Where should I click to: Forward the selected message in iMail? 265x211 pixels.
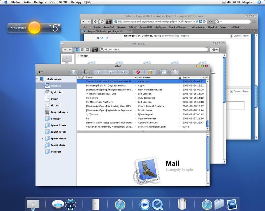click(x=123, y=72)
